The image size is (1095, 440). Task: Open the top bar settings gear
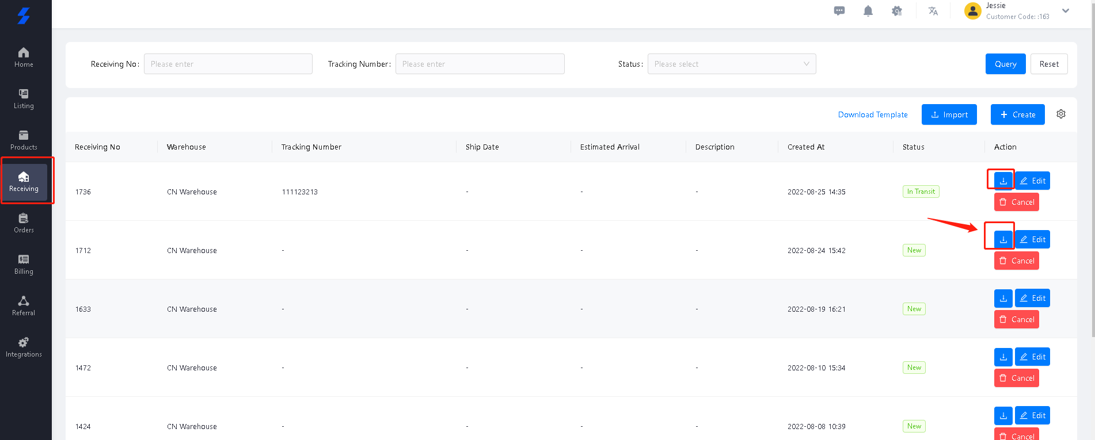(x=896, y=11)
